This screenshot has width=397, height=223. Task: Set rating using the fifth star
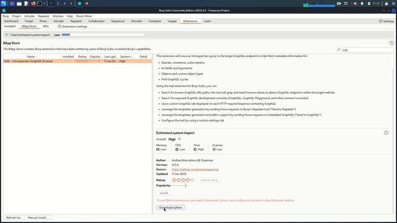192,180
